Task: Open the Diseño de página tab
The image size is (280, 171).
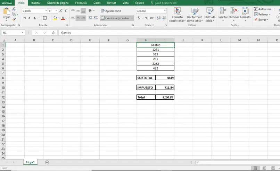Action: [x=58, y=3]
